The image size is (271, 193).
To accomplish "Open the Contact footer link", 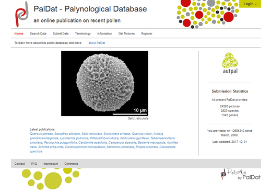I will coord(19,164).
